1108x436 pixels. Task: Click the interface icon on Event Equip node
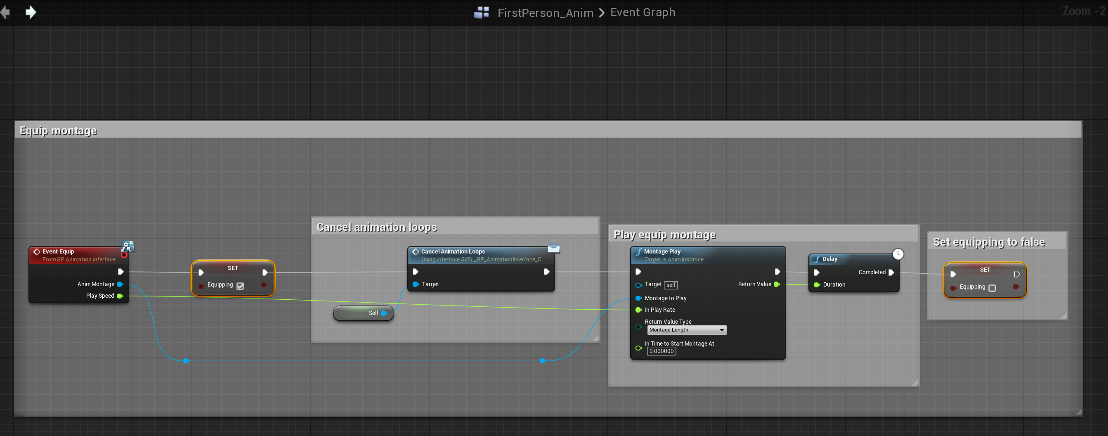point(128,246)
